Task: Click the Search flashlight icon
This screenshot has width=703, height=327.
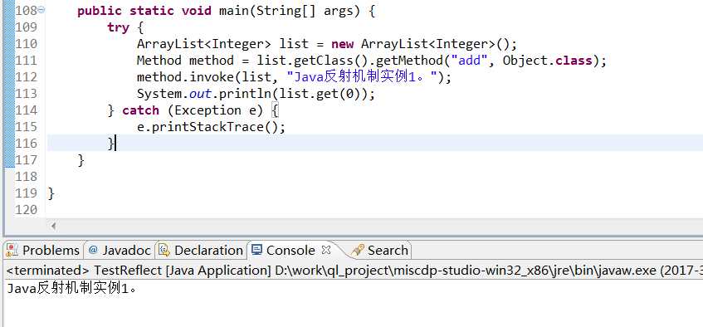Action: point(358,250)
